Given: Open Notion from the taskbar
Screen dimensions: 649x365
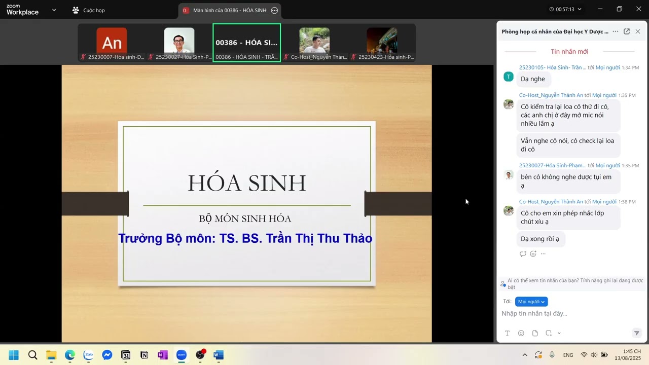Looking at the screenshot, I should point(144,355).
